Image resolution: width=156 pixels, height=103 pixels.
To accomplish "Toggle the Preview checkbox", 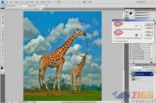I will [146, 38].
